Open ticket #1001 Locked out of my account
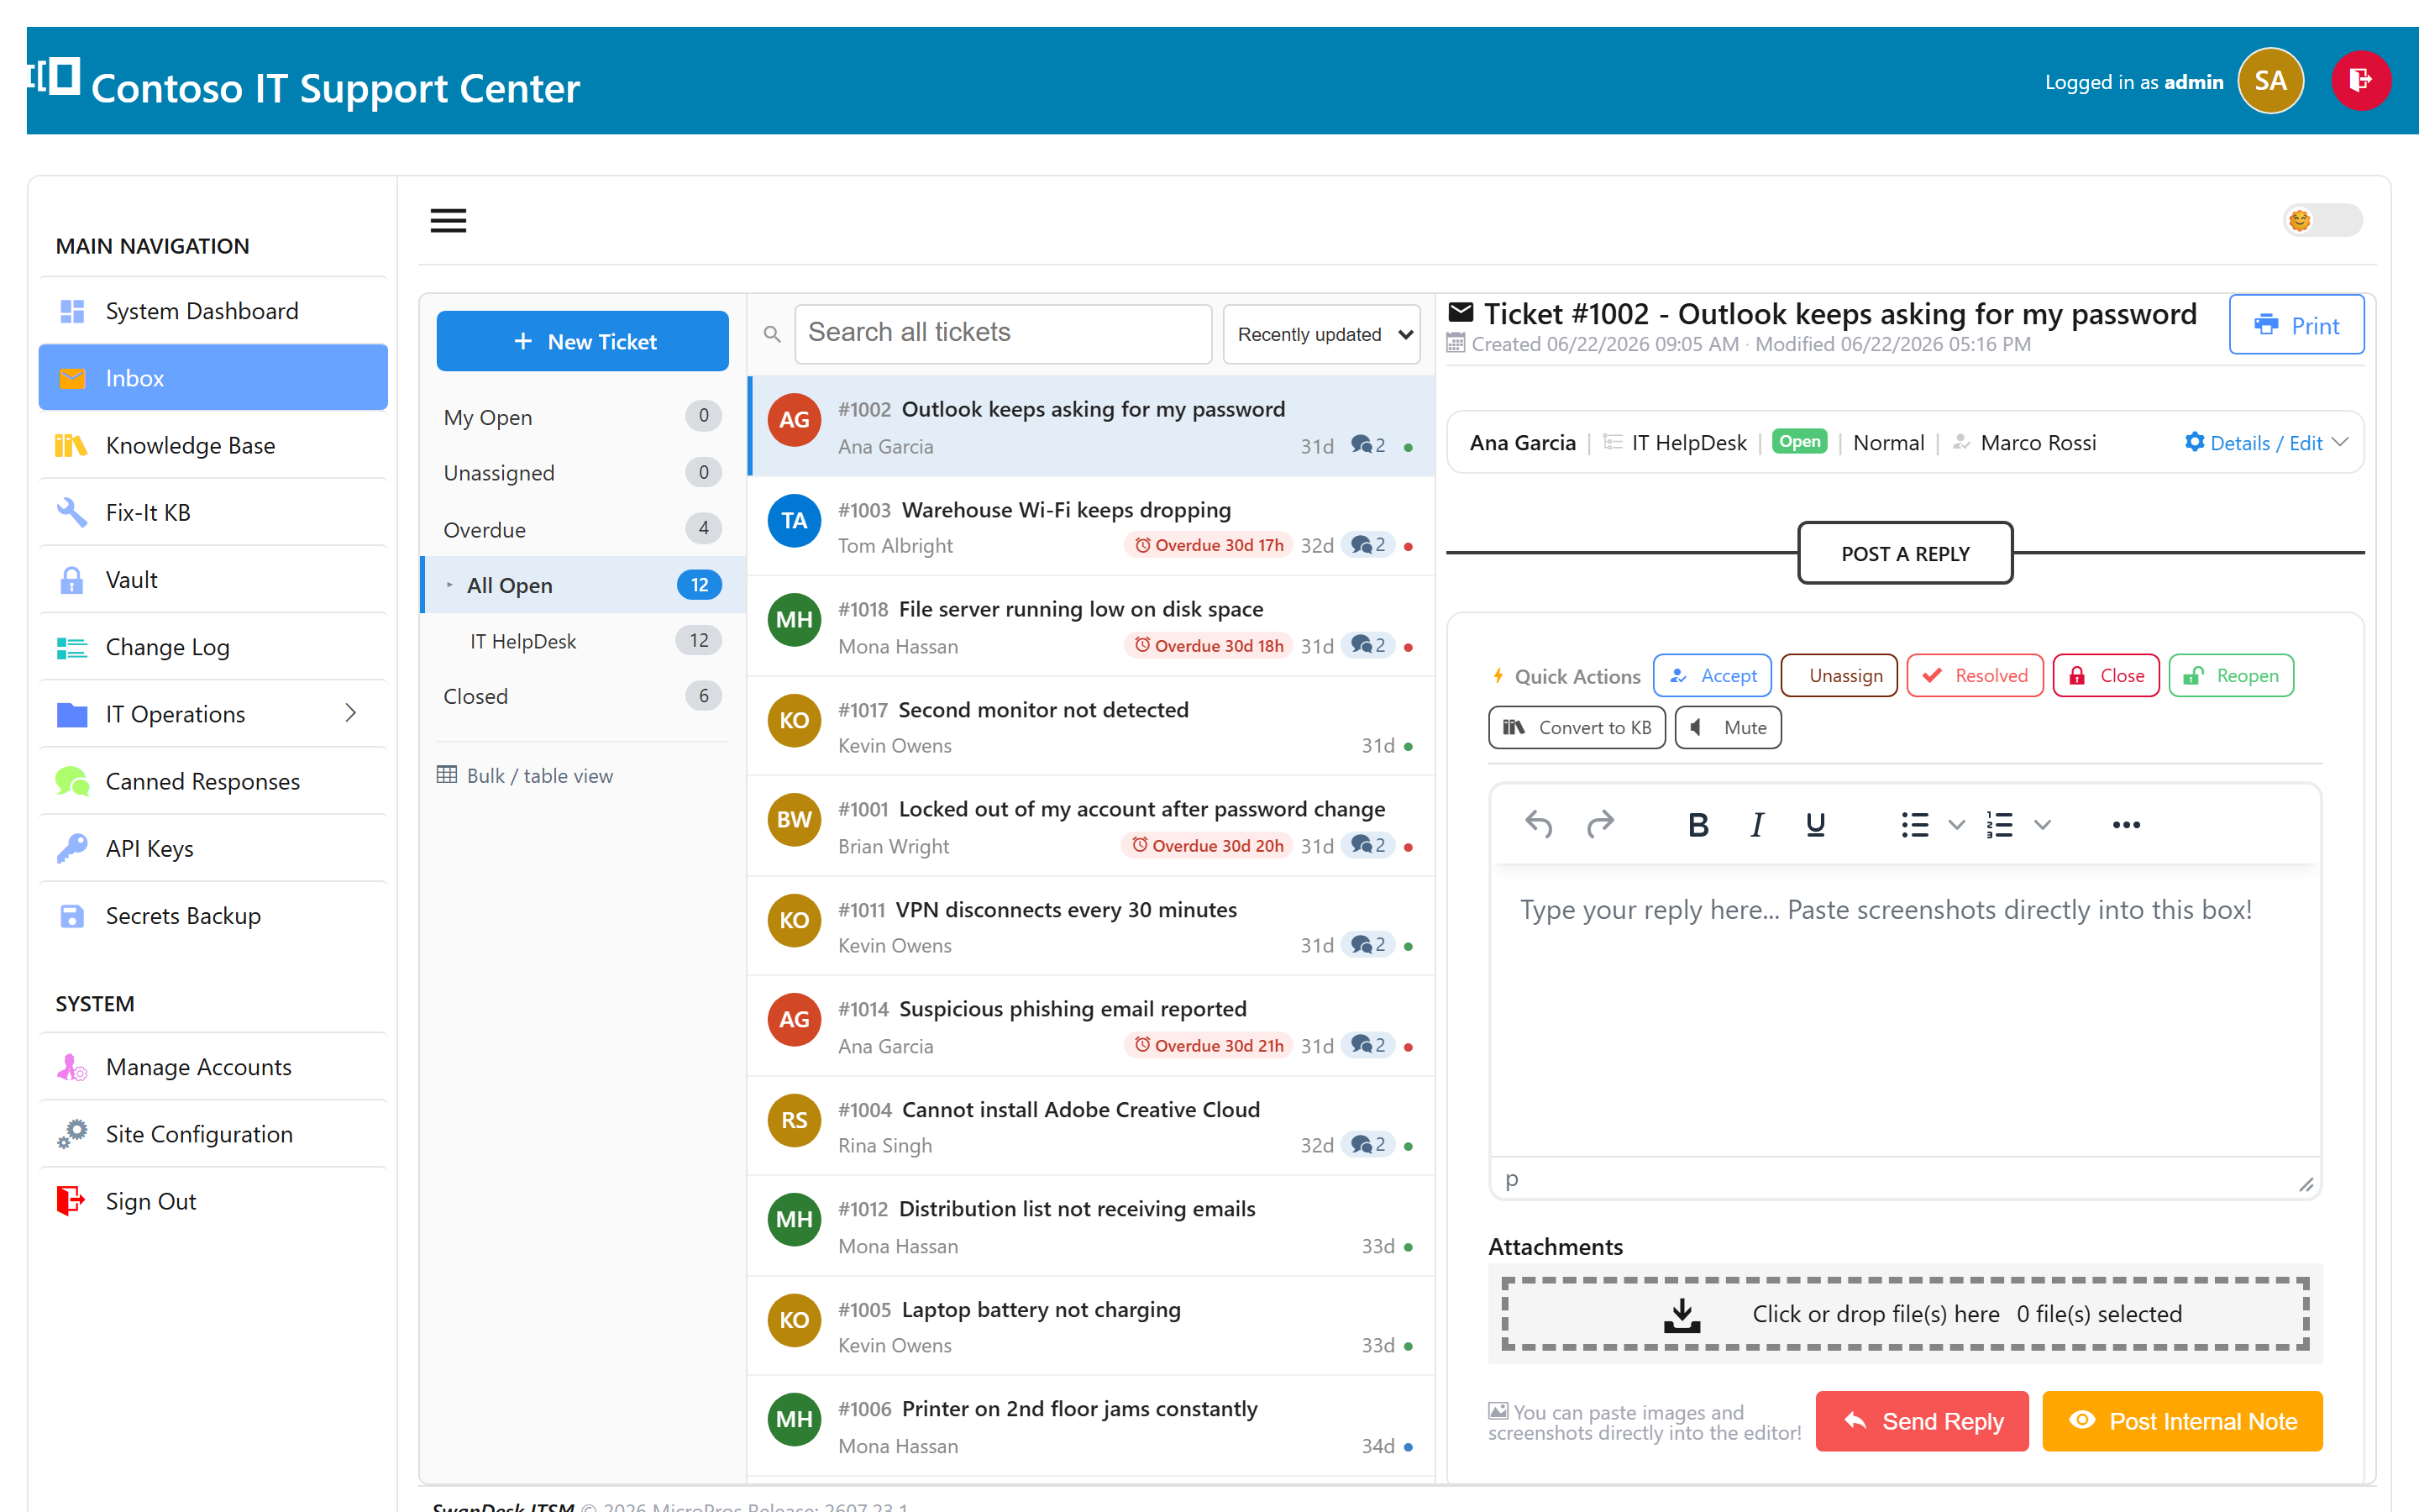Viewport: 2419px width, 1512px height. (1090, 826)
